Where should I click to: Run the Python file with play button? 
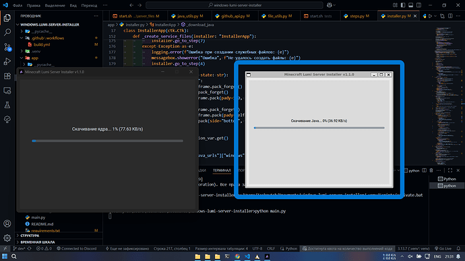click(x=431, y=16)
